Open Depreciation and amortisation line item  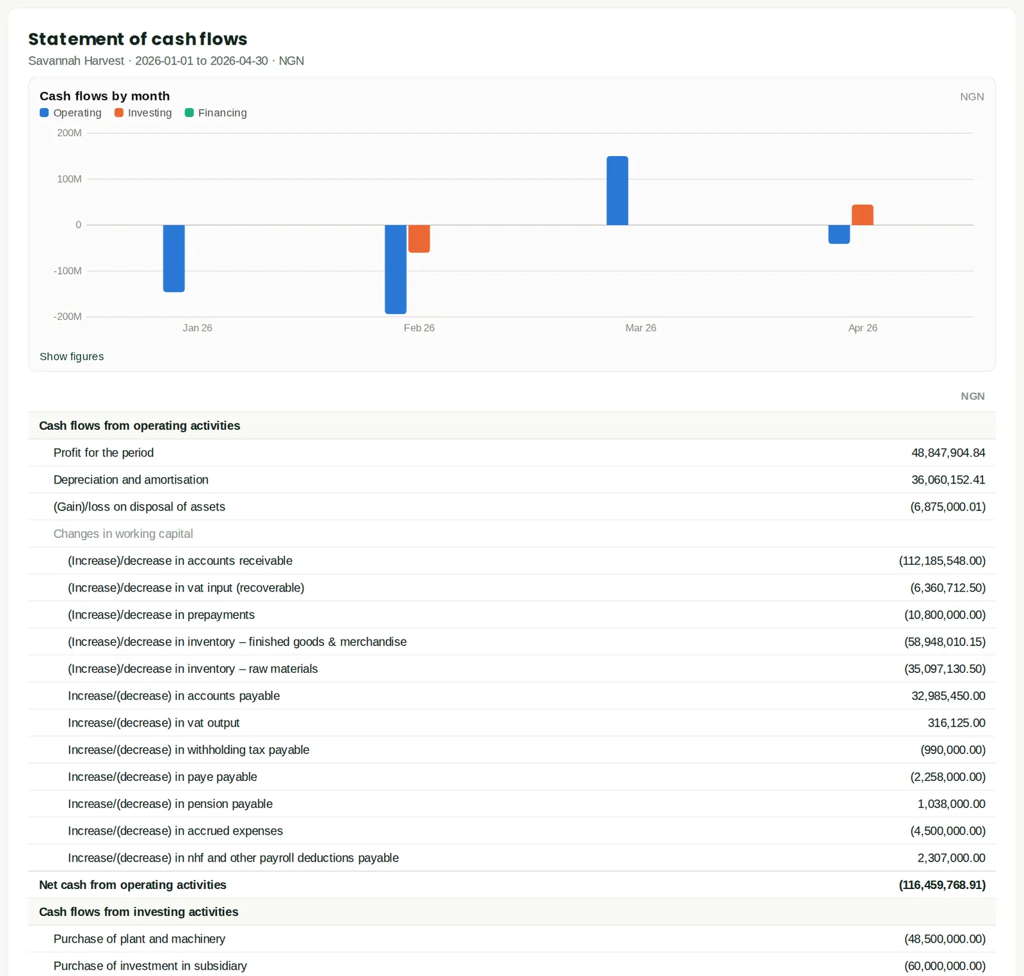click(512, 480)
